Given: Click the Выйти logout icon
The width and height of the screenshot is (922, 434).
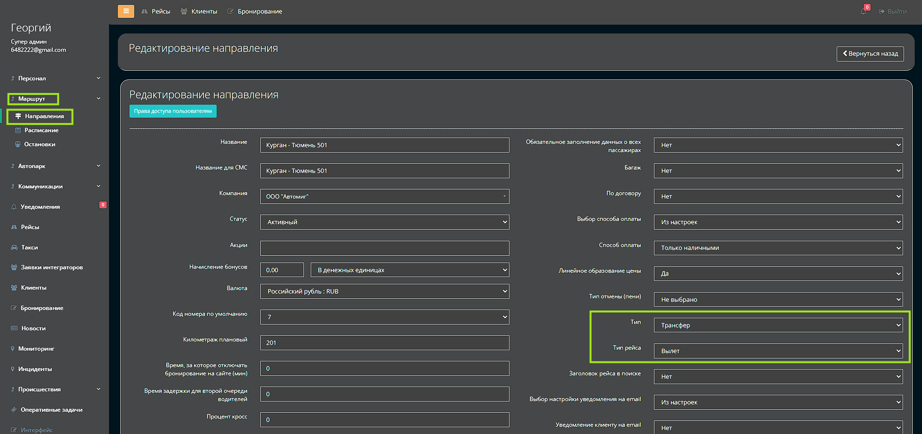Looking at the screenshot, I should coord(881,12).
